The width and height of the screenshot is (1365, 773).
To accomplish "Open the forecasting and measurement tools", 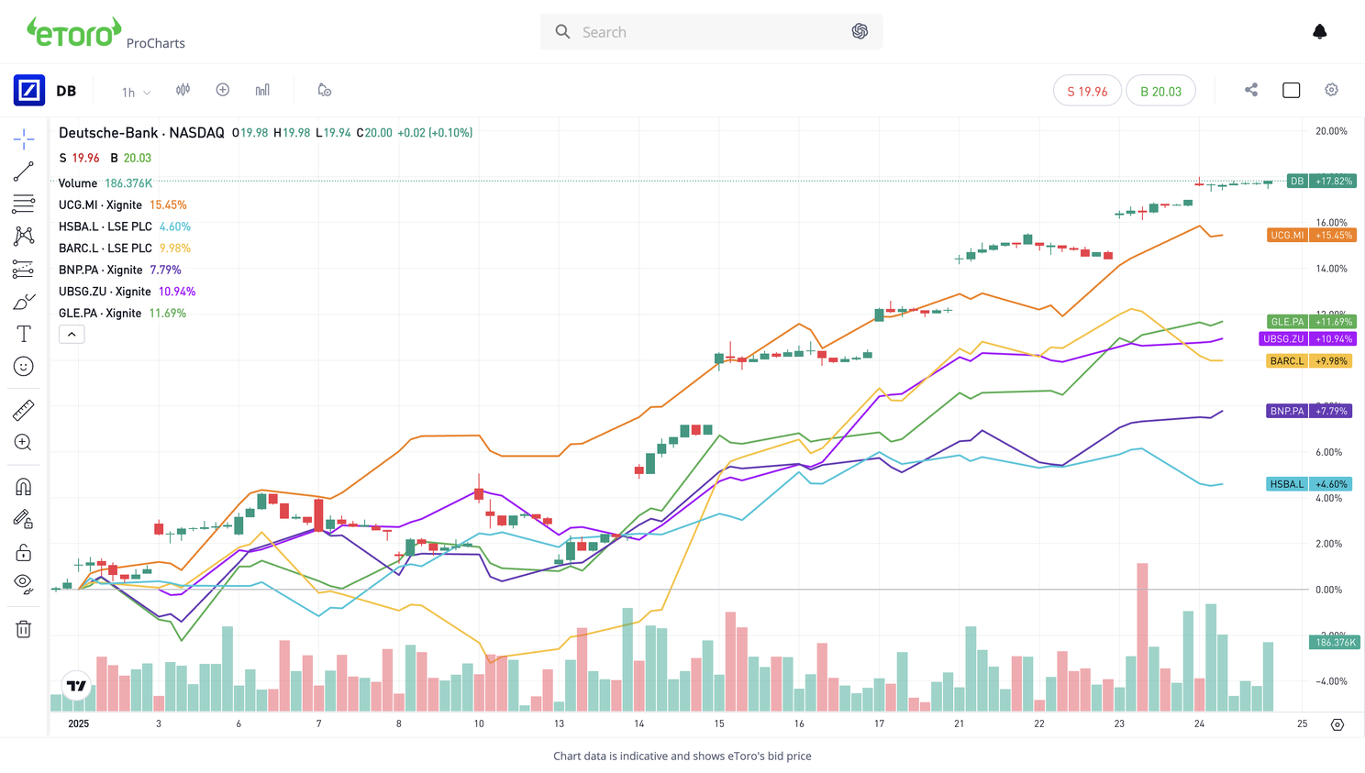I will [24, 269].
